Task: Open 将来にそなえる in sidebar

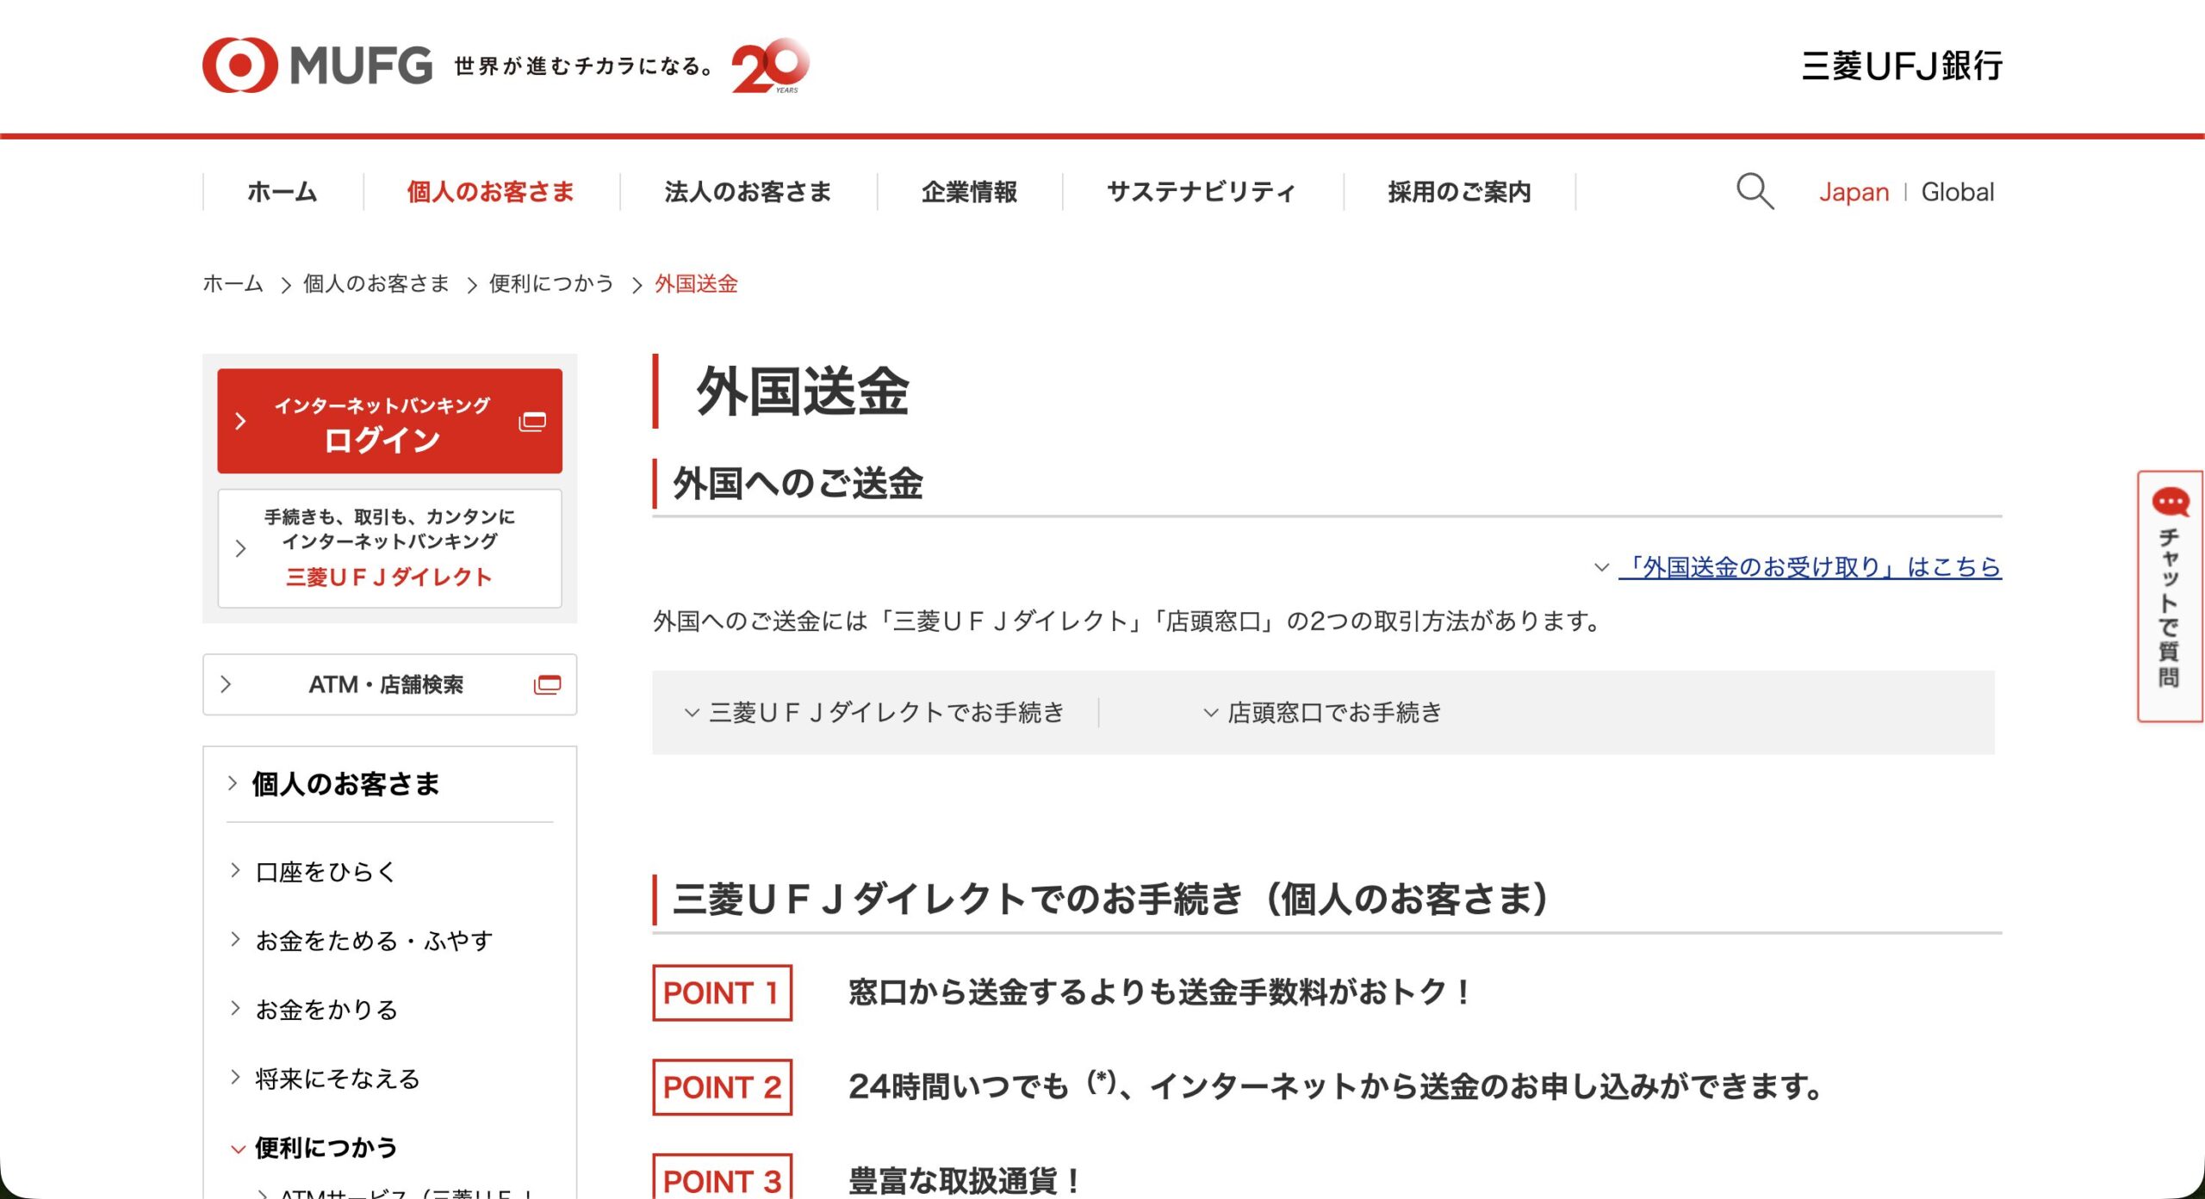Action: pos(338,1078)
